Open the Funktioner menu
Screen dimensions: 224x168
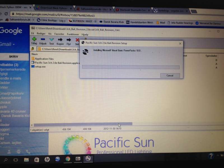pyautogui.click(x=73, y=34)
